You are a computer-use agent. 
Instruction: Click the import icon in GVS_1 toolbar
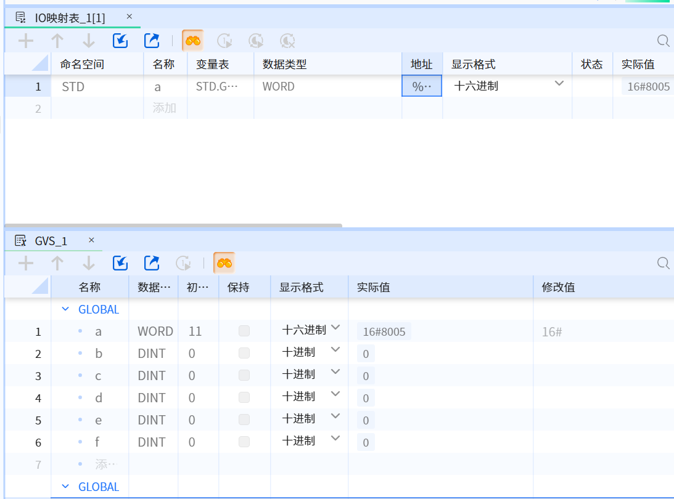coord(120,264)
